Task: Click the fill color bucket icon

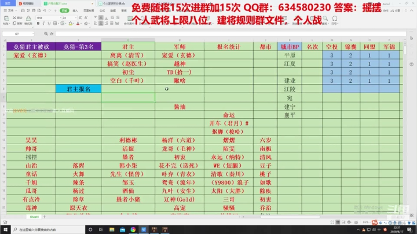Action: [70, 23]
